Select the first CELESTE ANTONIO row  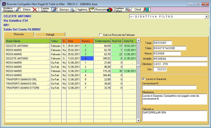[71, 46]
